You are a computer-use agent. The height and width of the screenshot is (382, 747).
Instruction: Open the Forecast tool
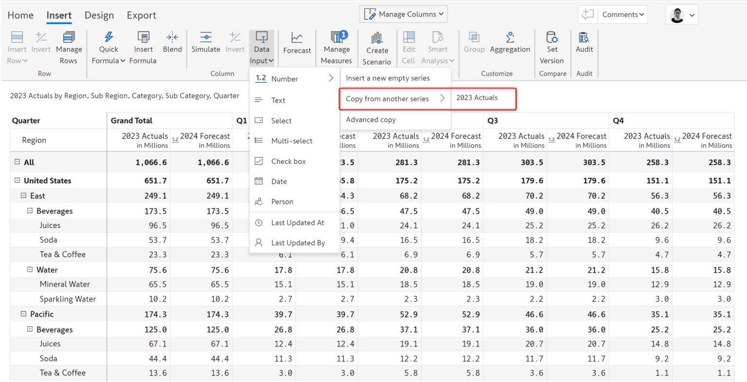[x=297, y=43]
